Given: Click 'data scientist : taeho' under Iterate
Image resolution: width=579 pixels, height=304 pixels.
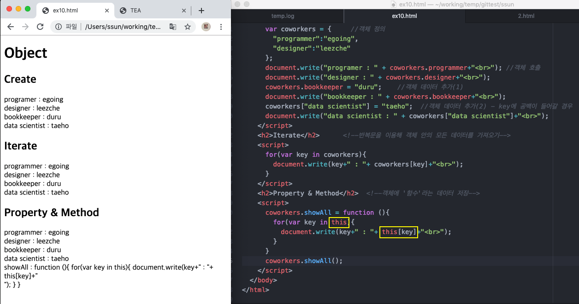Looking at the screenshot, I should (36, 192).
